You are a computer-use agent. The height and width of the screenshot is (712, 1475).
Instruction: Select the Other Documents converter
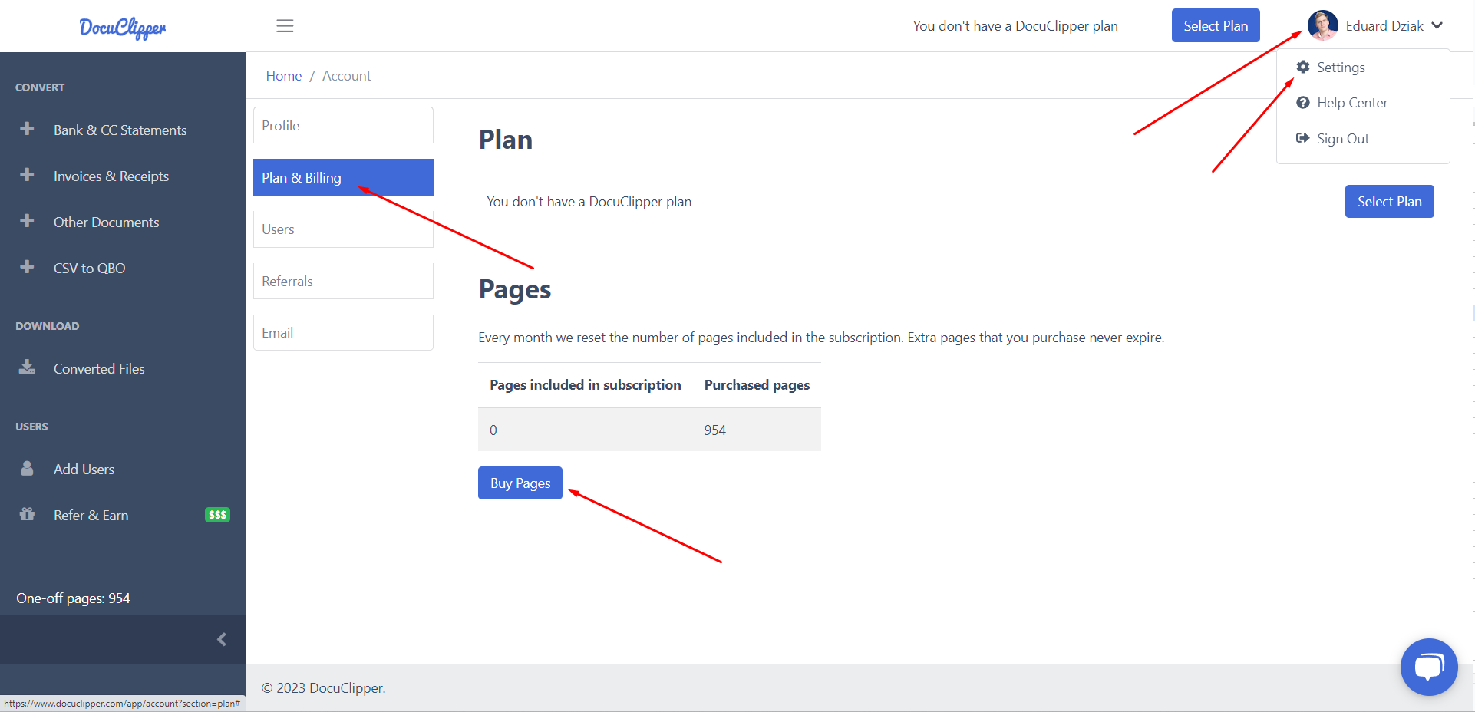(x=106, y=222)
